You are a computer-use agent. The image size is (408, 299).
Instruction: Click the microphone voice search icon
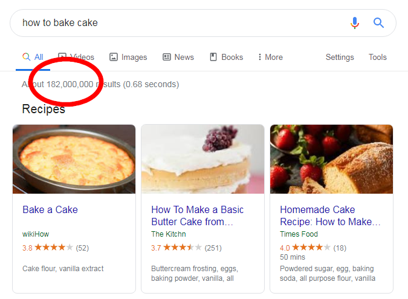(355, 23)
